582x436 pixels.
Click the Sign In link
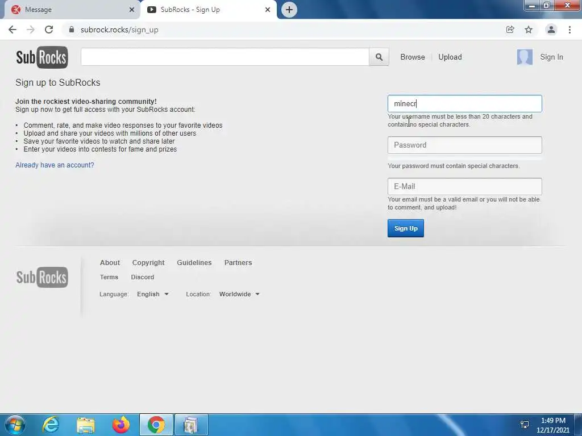click(551, 57)
